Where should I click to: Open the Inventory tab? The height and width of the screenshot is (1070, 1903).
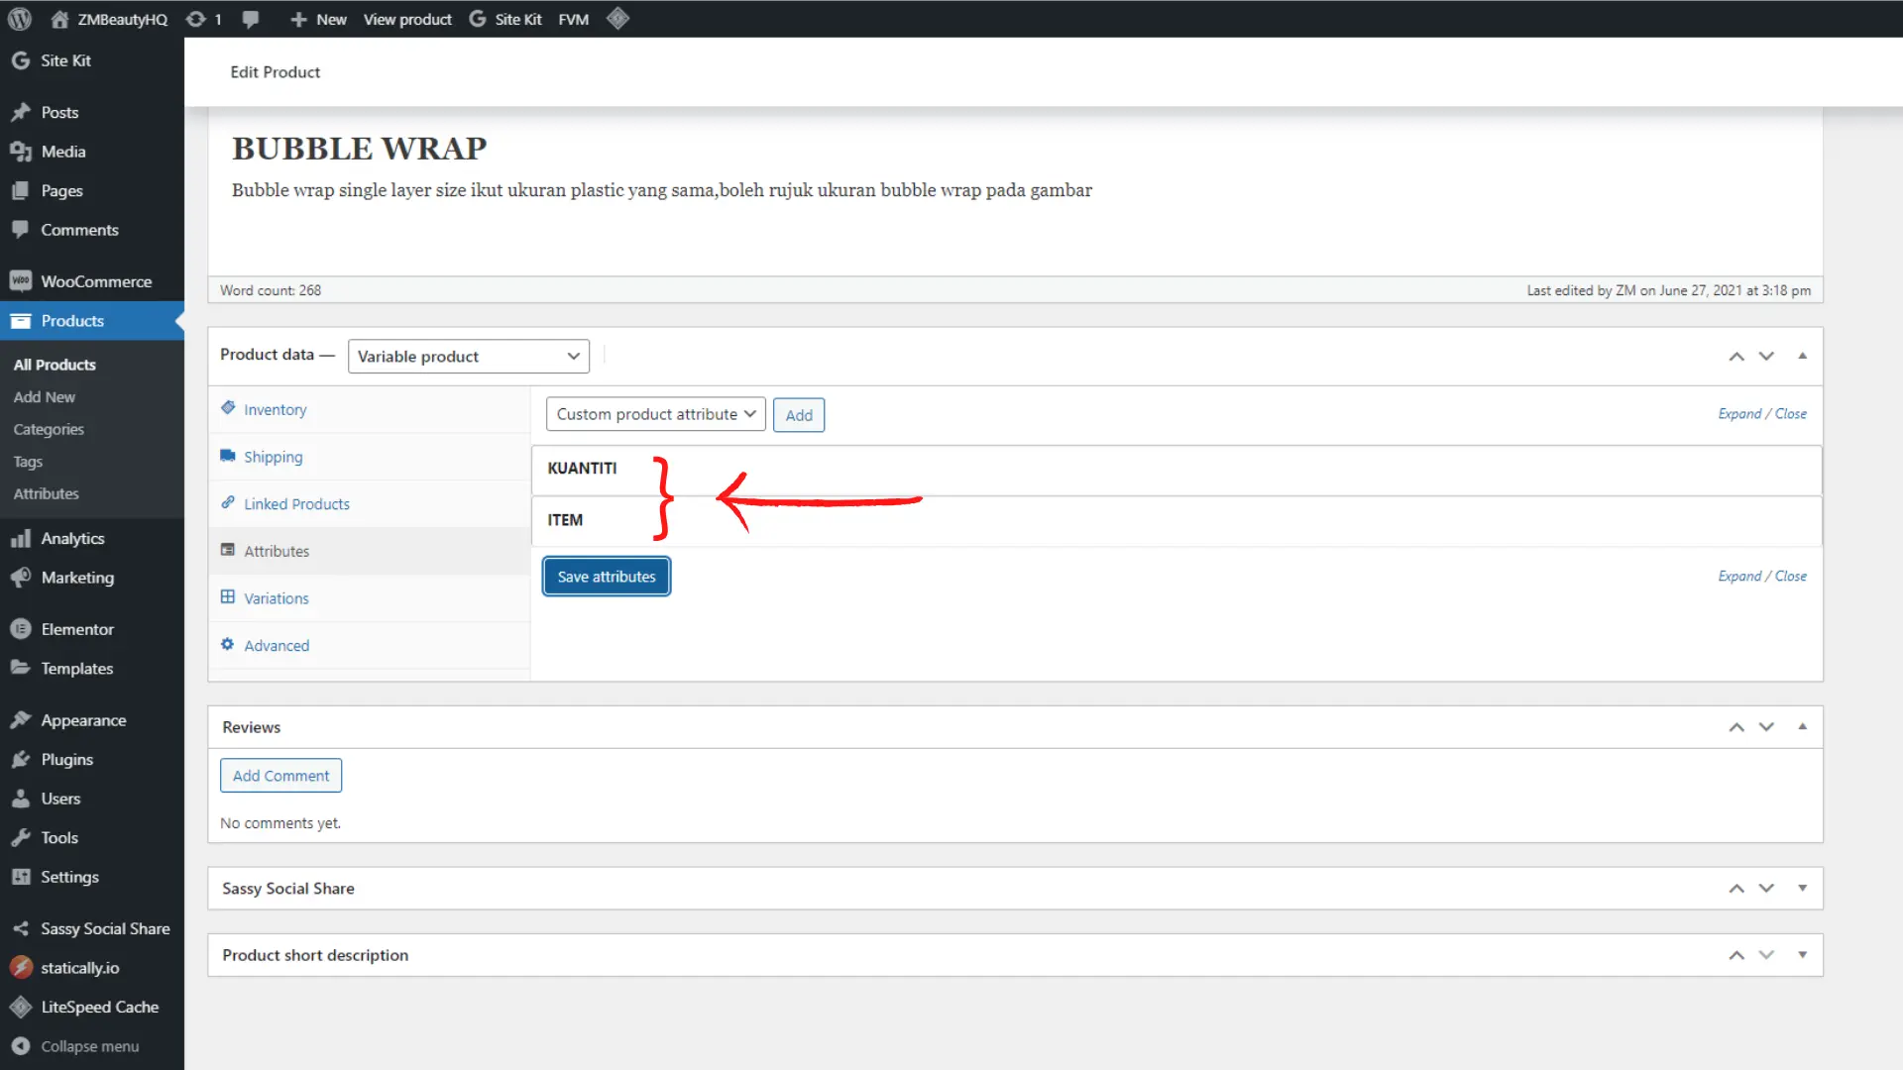(370, 409)
